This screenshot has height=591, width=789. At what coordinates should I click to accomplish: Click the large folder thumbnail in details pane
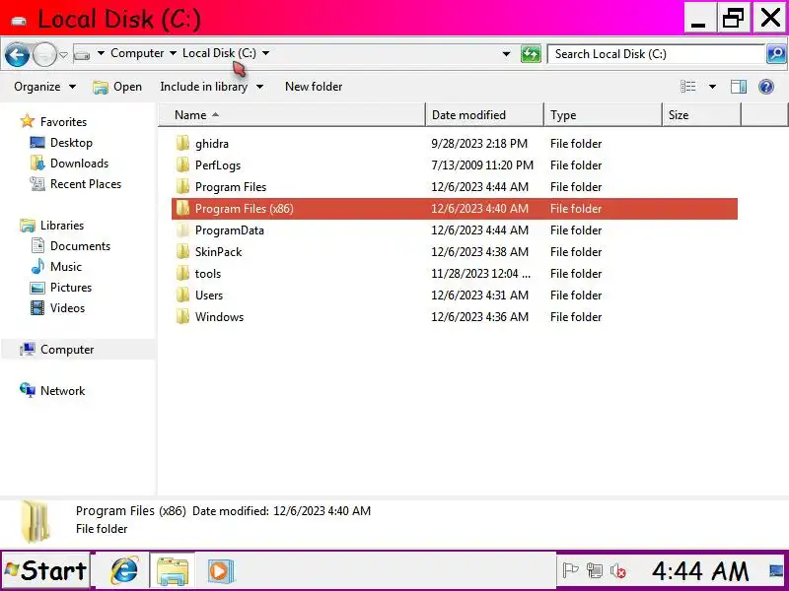36,521
